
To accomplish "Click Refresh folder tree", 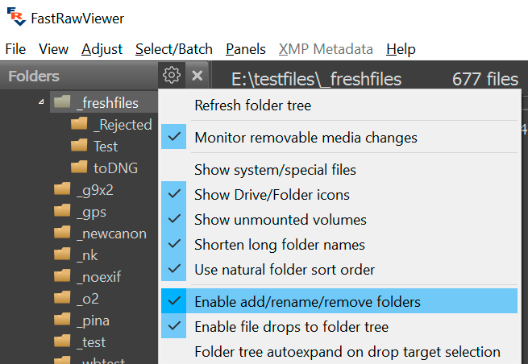I will pos(252,105).
